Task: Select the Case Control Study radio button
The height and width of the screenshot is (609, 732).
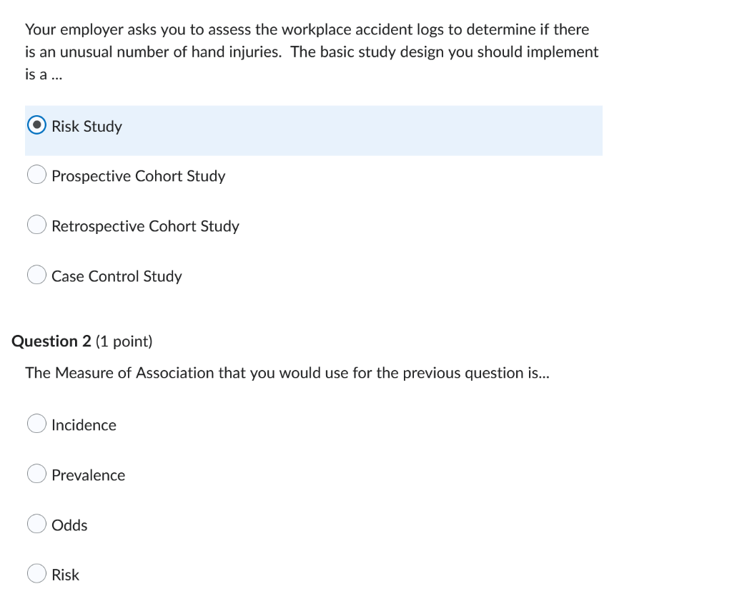Action: coord(36,275)
